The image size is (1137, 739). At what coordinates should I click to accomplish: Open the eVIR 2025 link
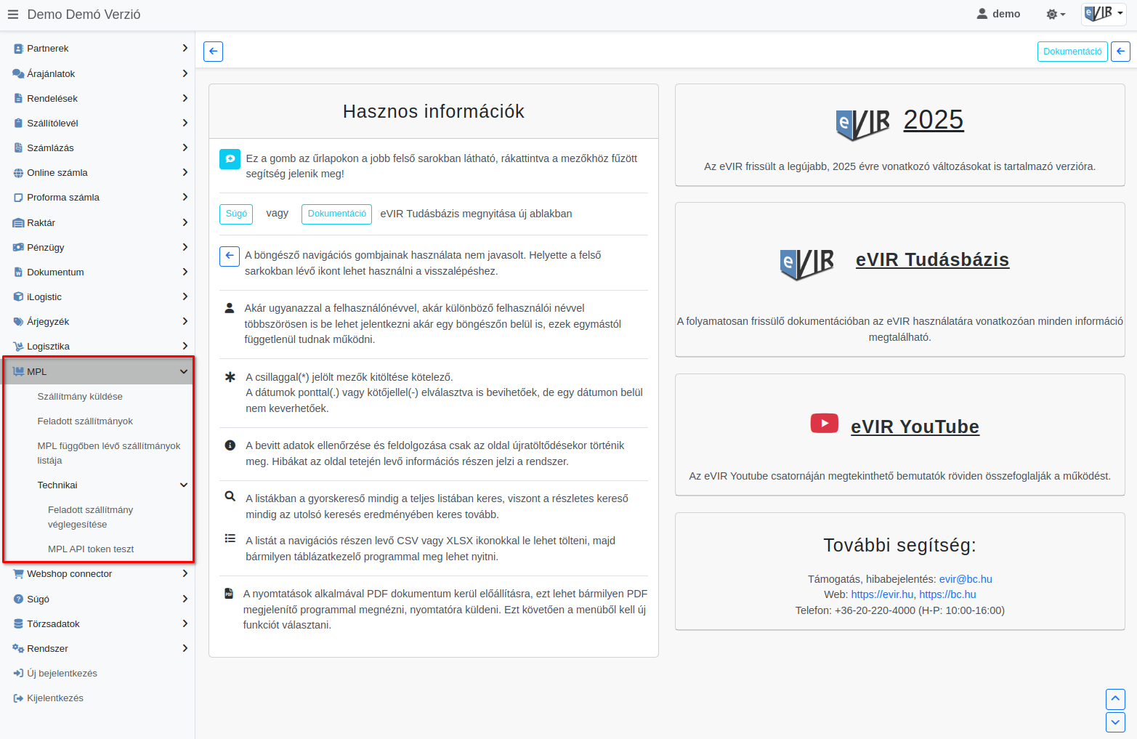[934, 120]
